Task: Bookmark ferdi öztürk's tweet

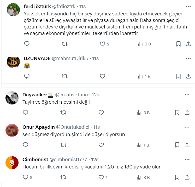Action: pos(178,44)
